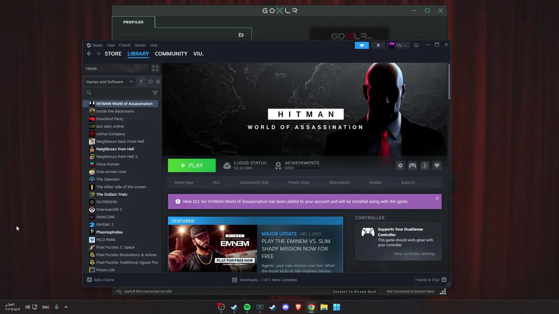Open game settings gear for HITMAN
This screenshot has height=314, width=559.
[x=400, y=166]
